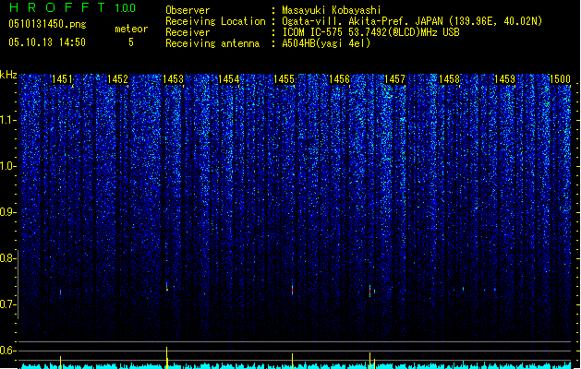
Task: Click the meteor echo just before 1453
Action: point(167,287)
